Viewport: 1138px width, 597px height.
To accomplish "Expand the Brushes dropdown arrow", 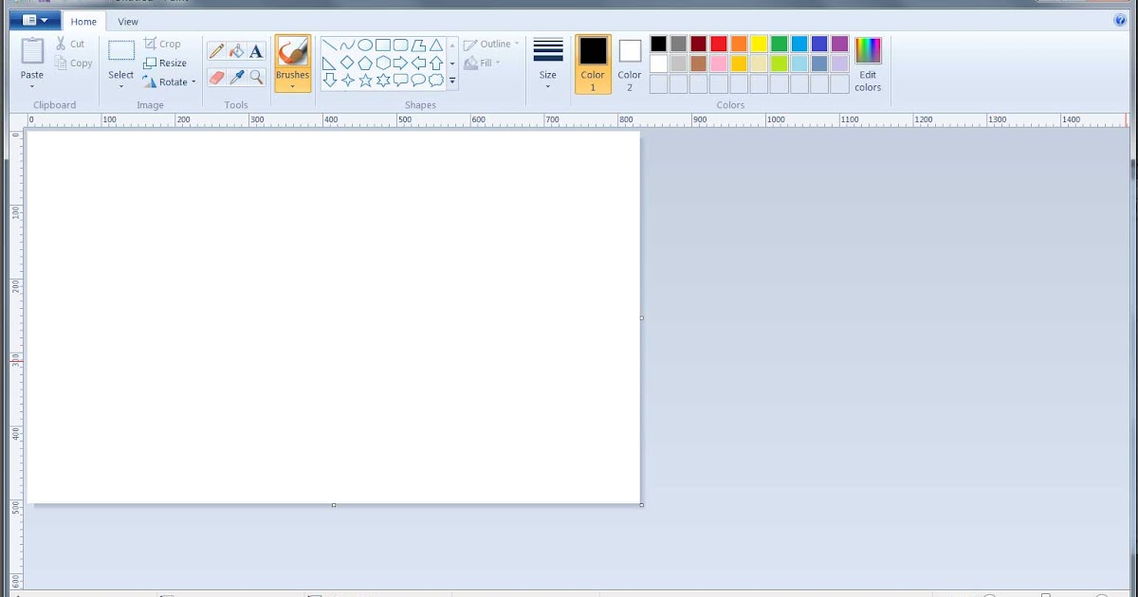I will [x=293, y=85].
